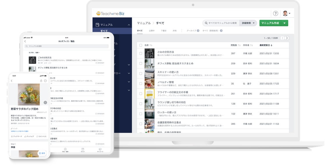Check the box for ごみの分別方法 row
This screenshot has width=331, height=167.
pyautogui.click(x=141, y=53)
